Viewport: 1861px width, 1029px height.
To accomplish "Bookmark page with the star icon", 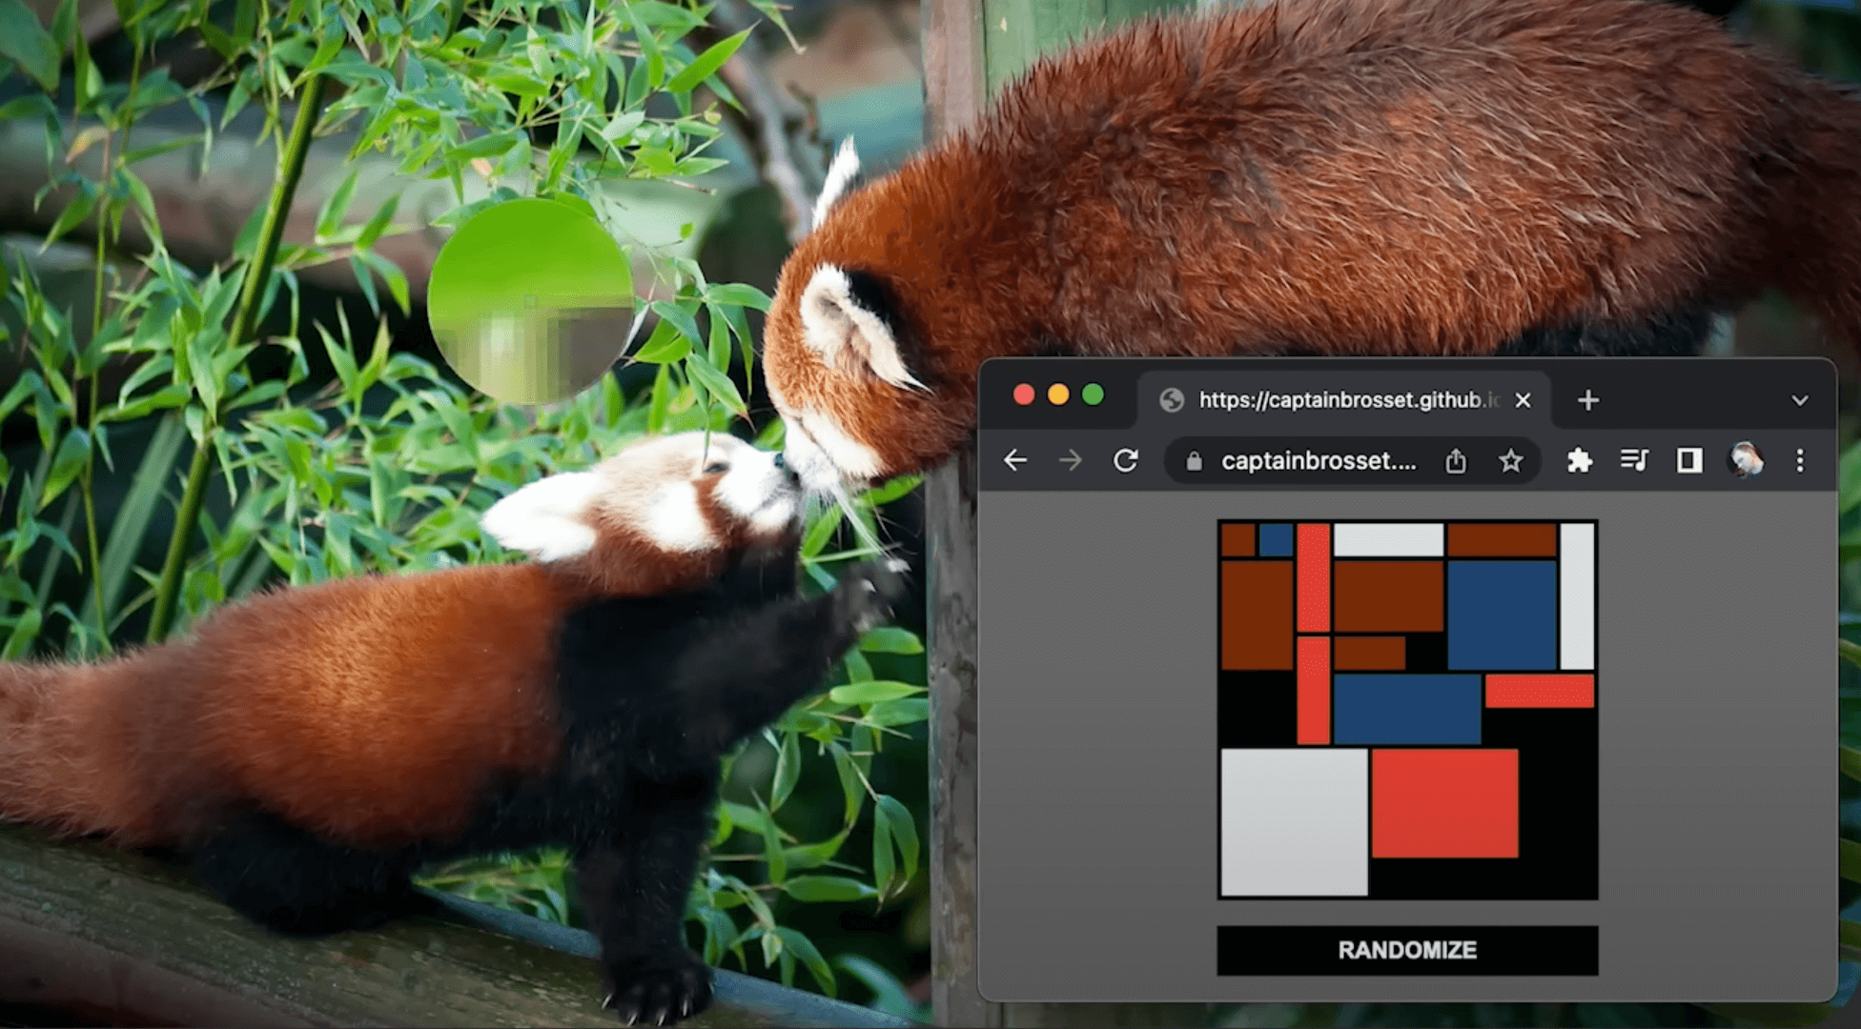I will click(1510, 461).
